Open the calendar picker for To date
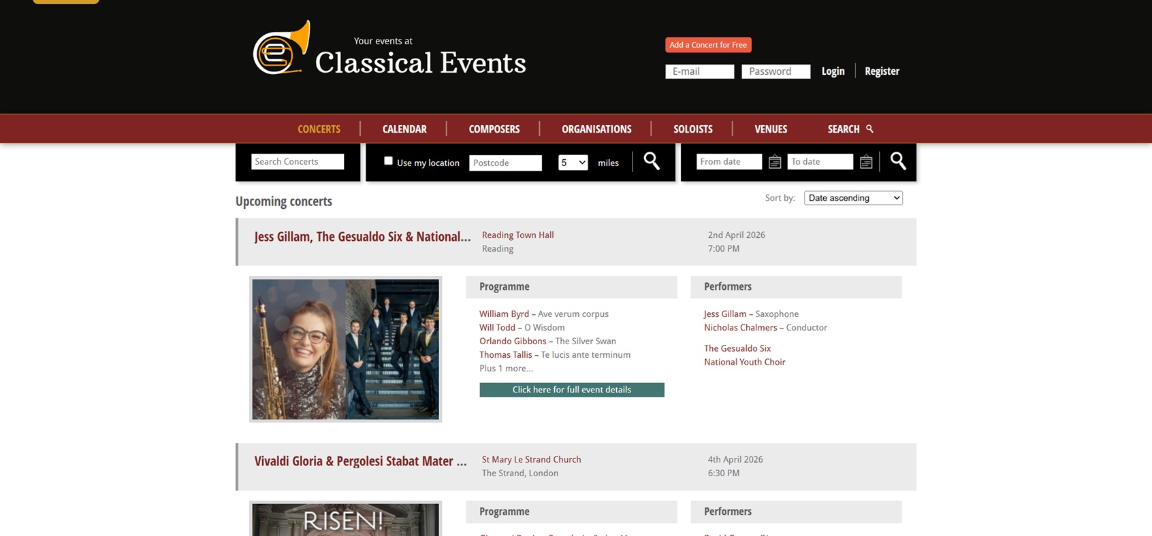Image resolution: width=1152 pixels, height=536 pixels. [x=865, y=162]
